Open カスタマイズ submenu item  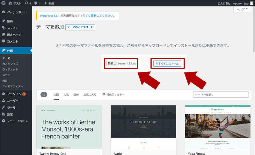point(10,64)
